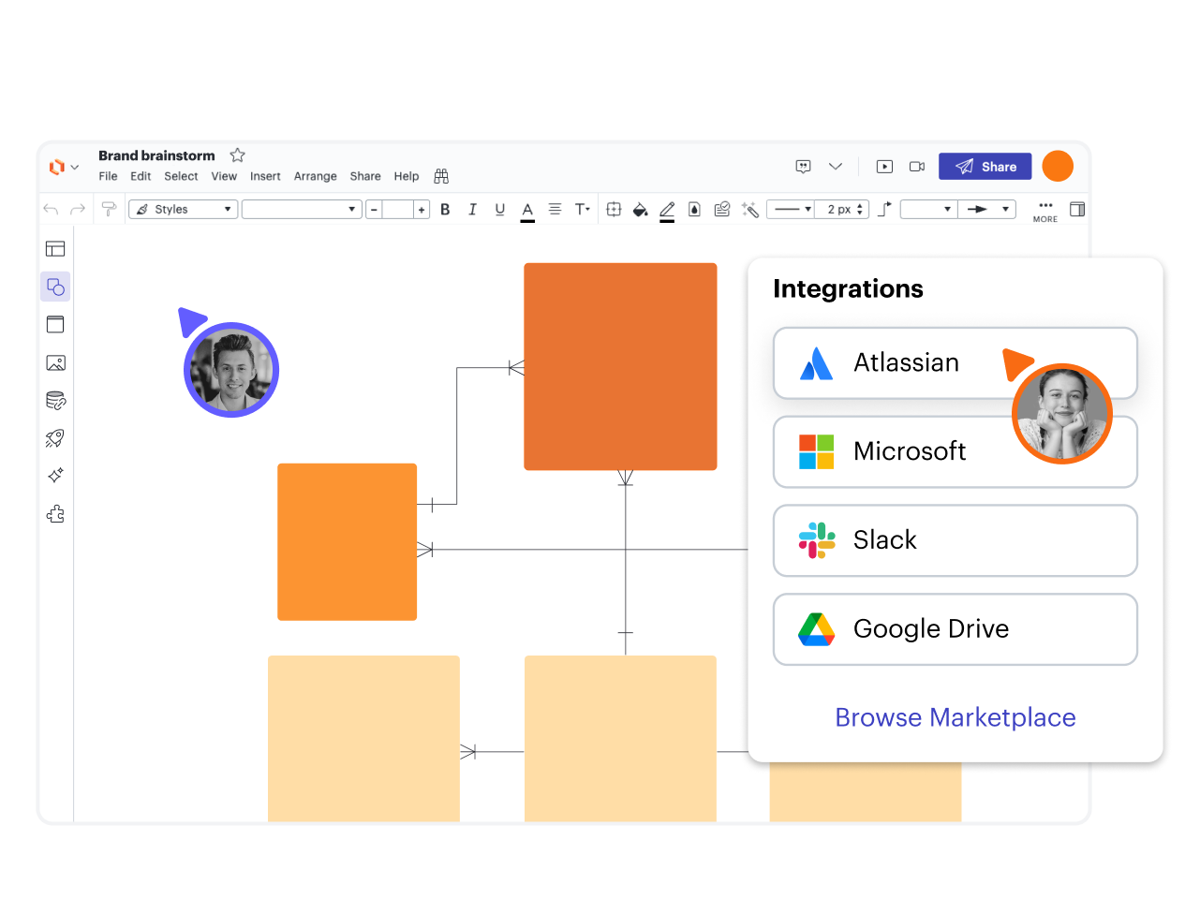Click the blue Share button
Screen dimensions: 1200x899
click(985, 167)
